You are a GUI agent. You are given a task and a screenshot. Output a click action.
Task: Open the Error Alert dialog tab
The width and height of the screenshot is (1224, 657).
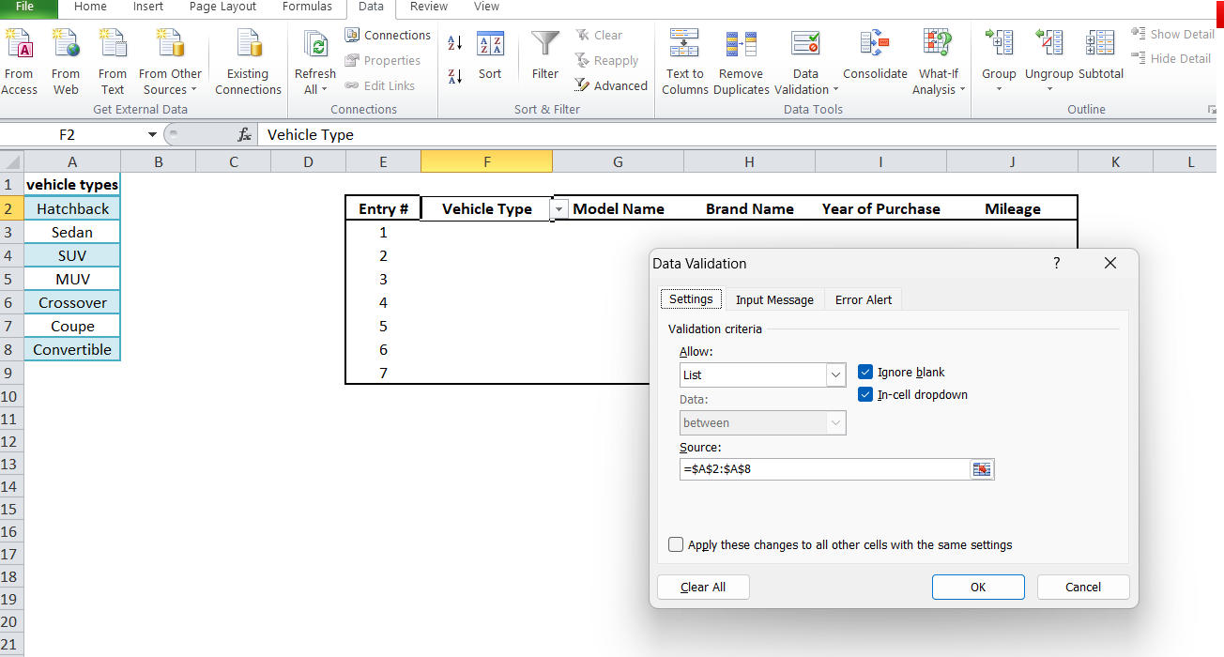tap(864, 299)
